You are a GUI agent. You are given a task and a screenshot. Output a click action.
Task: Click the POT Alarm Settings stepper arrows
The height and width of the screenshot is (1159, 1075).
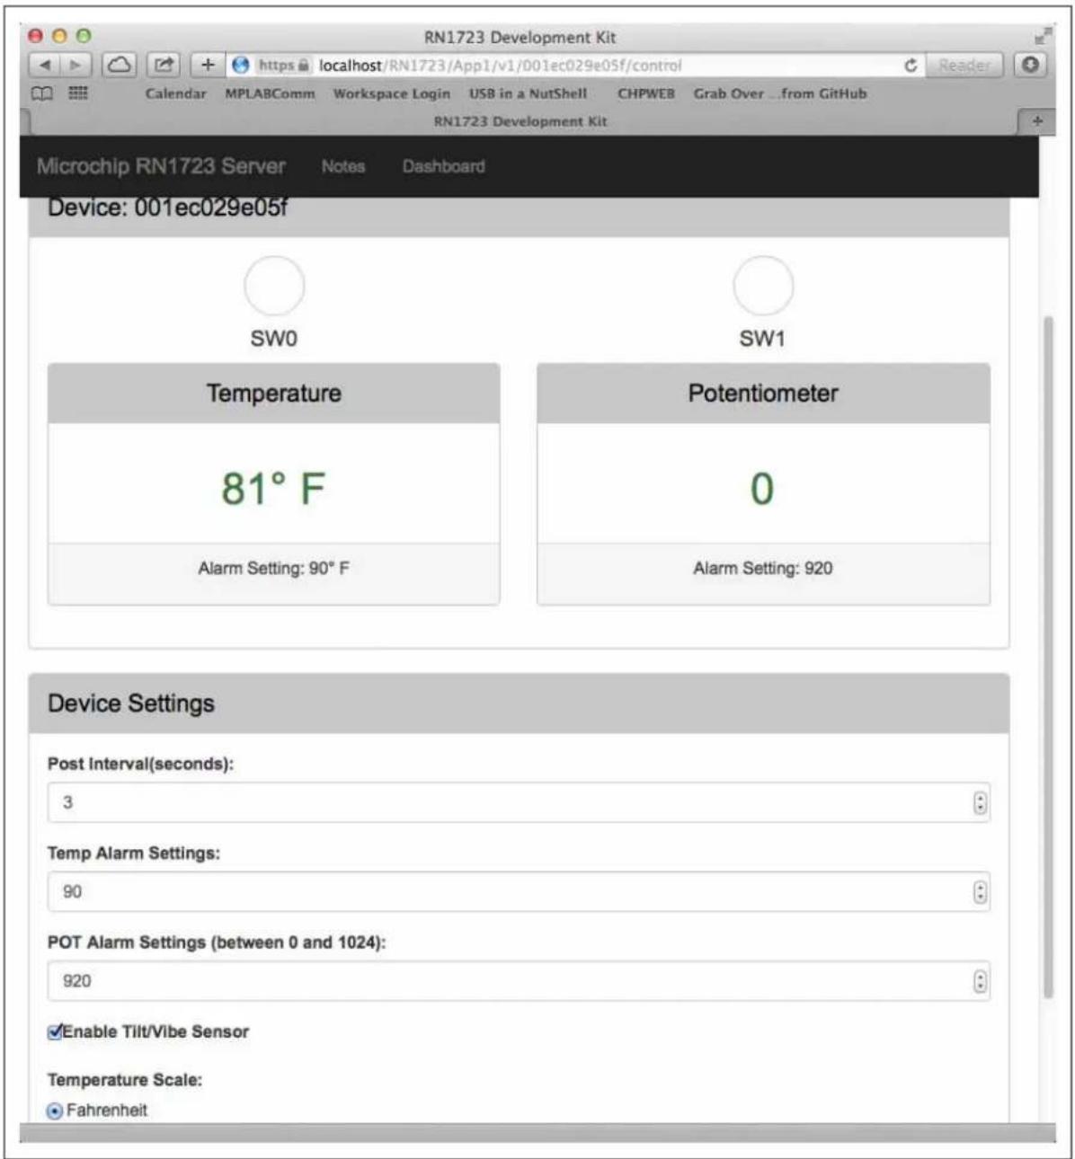(x=980, y=981)
